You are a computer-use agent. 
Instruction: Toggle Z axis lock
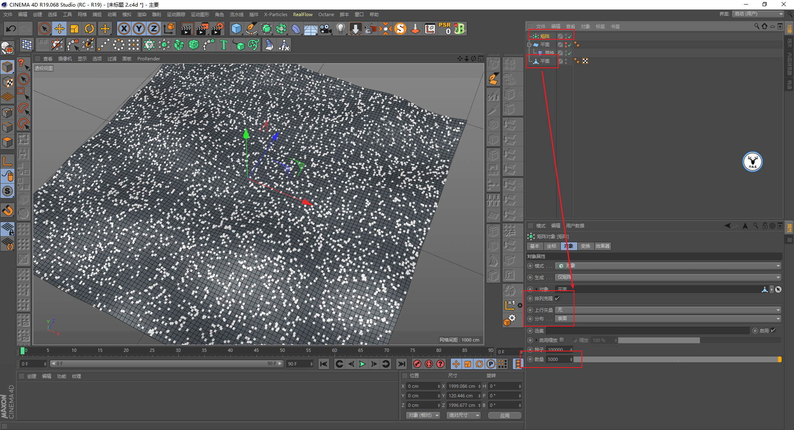[154, 29]
